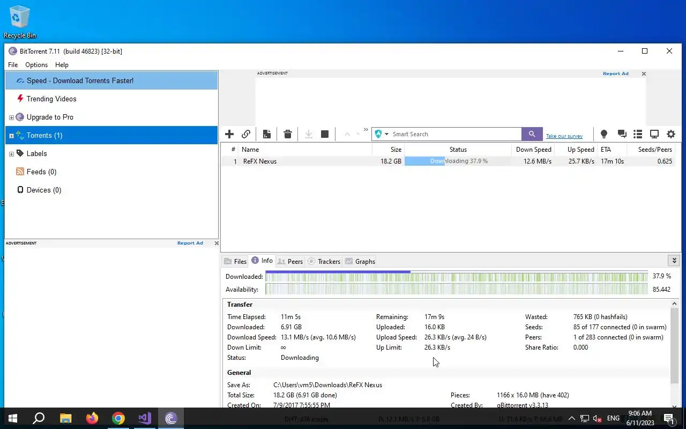Switch to the Peers tab
This screenshot has width=686, height=429.
[290, 261]
